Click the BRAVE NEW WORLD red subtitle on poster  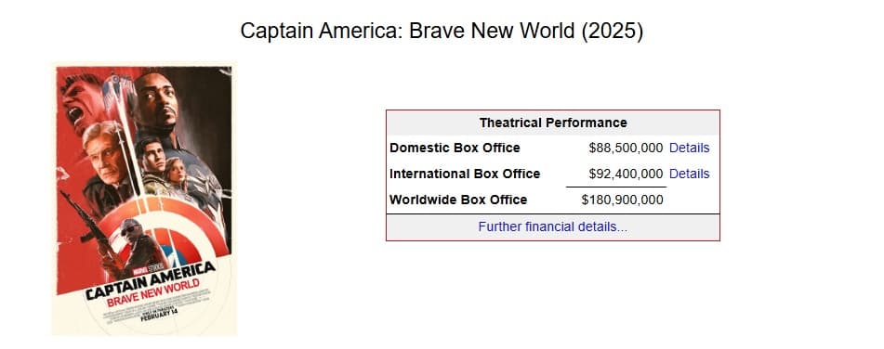pyautogui.click(x=153, y=292)
